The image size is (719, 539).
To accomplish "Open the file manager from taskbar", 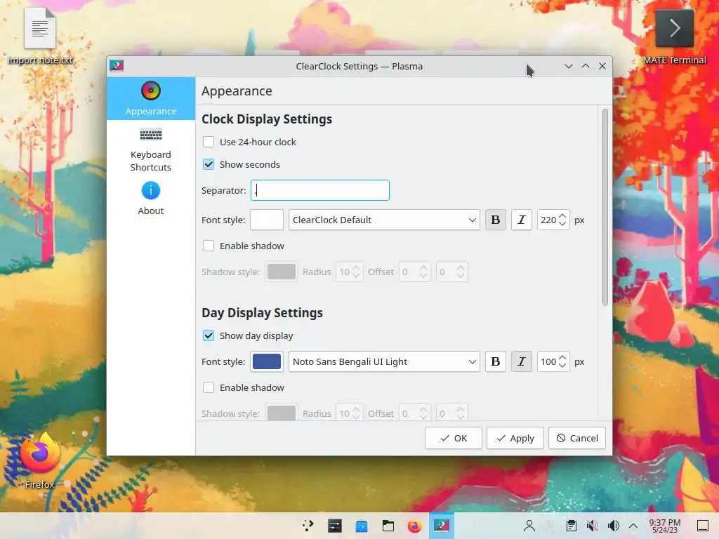I will pos(388,526).
